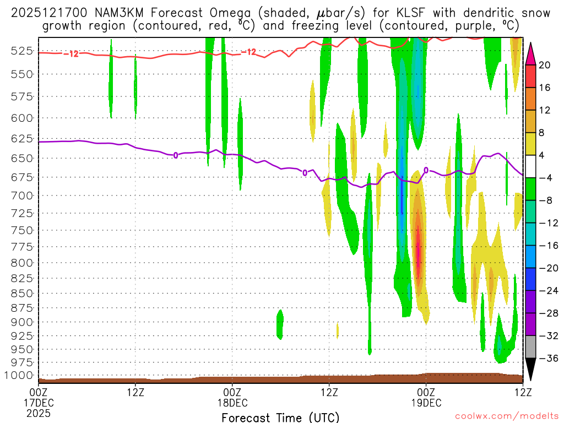Click the colorbar value -36
This screenshot has height=423, width=564.
548,358
